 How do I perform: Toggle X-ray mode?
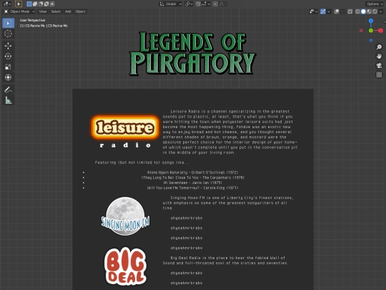pyautogui.click(x=350, y=11)
